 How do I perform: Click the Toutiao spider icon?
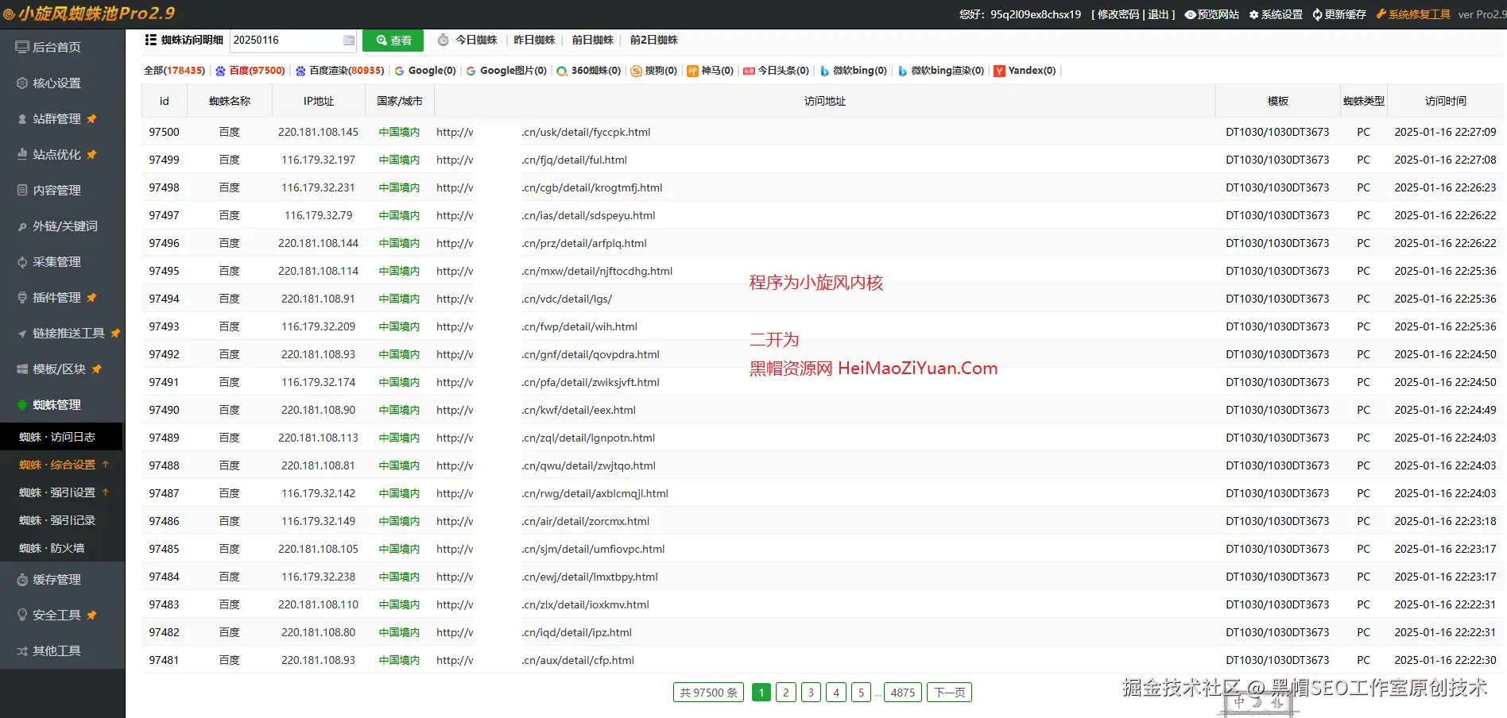(x=749, y=71)
